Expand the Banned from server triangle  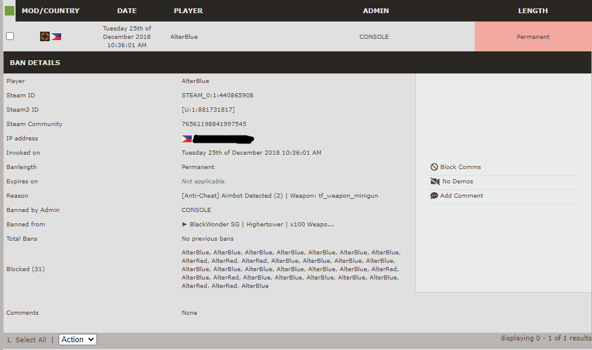point(184,224)
